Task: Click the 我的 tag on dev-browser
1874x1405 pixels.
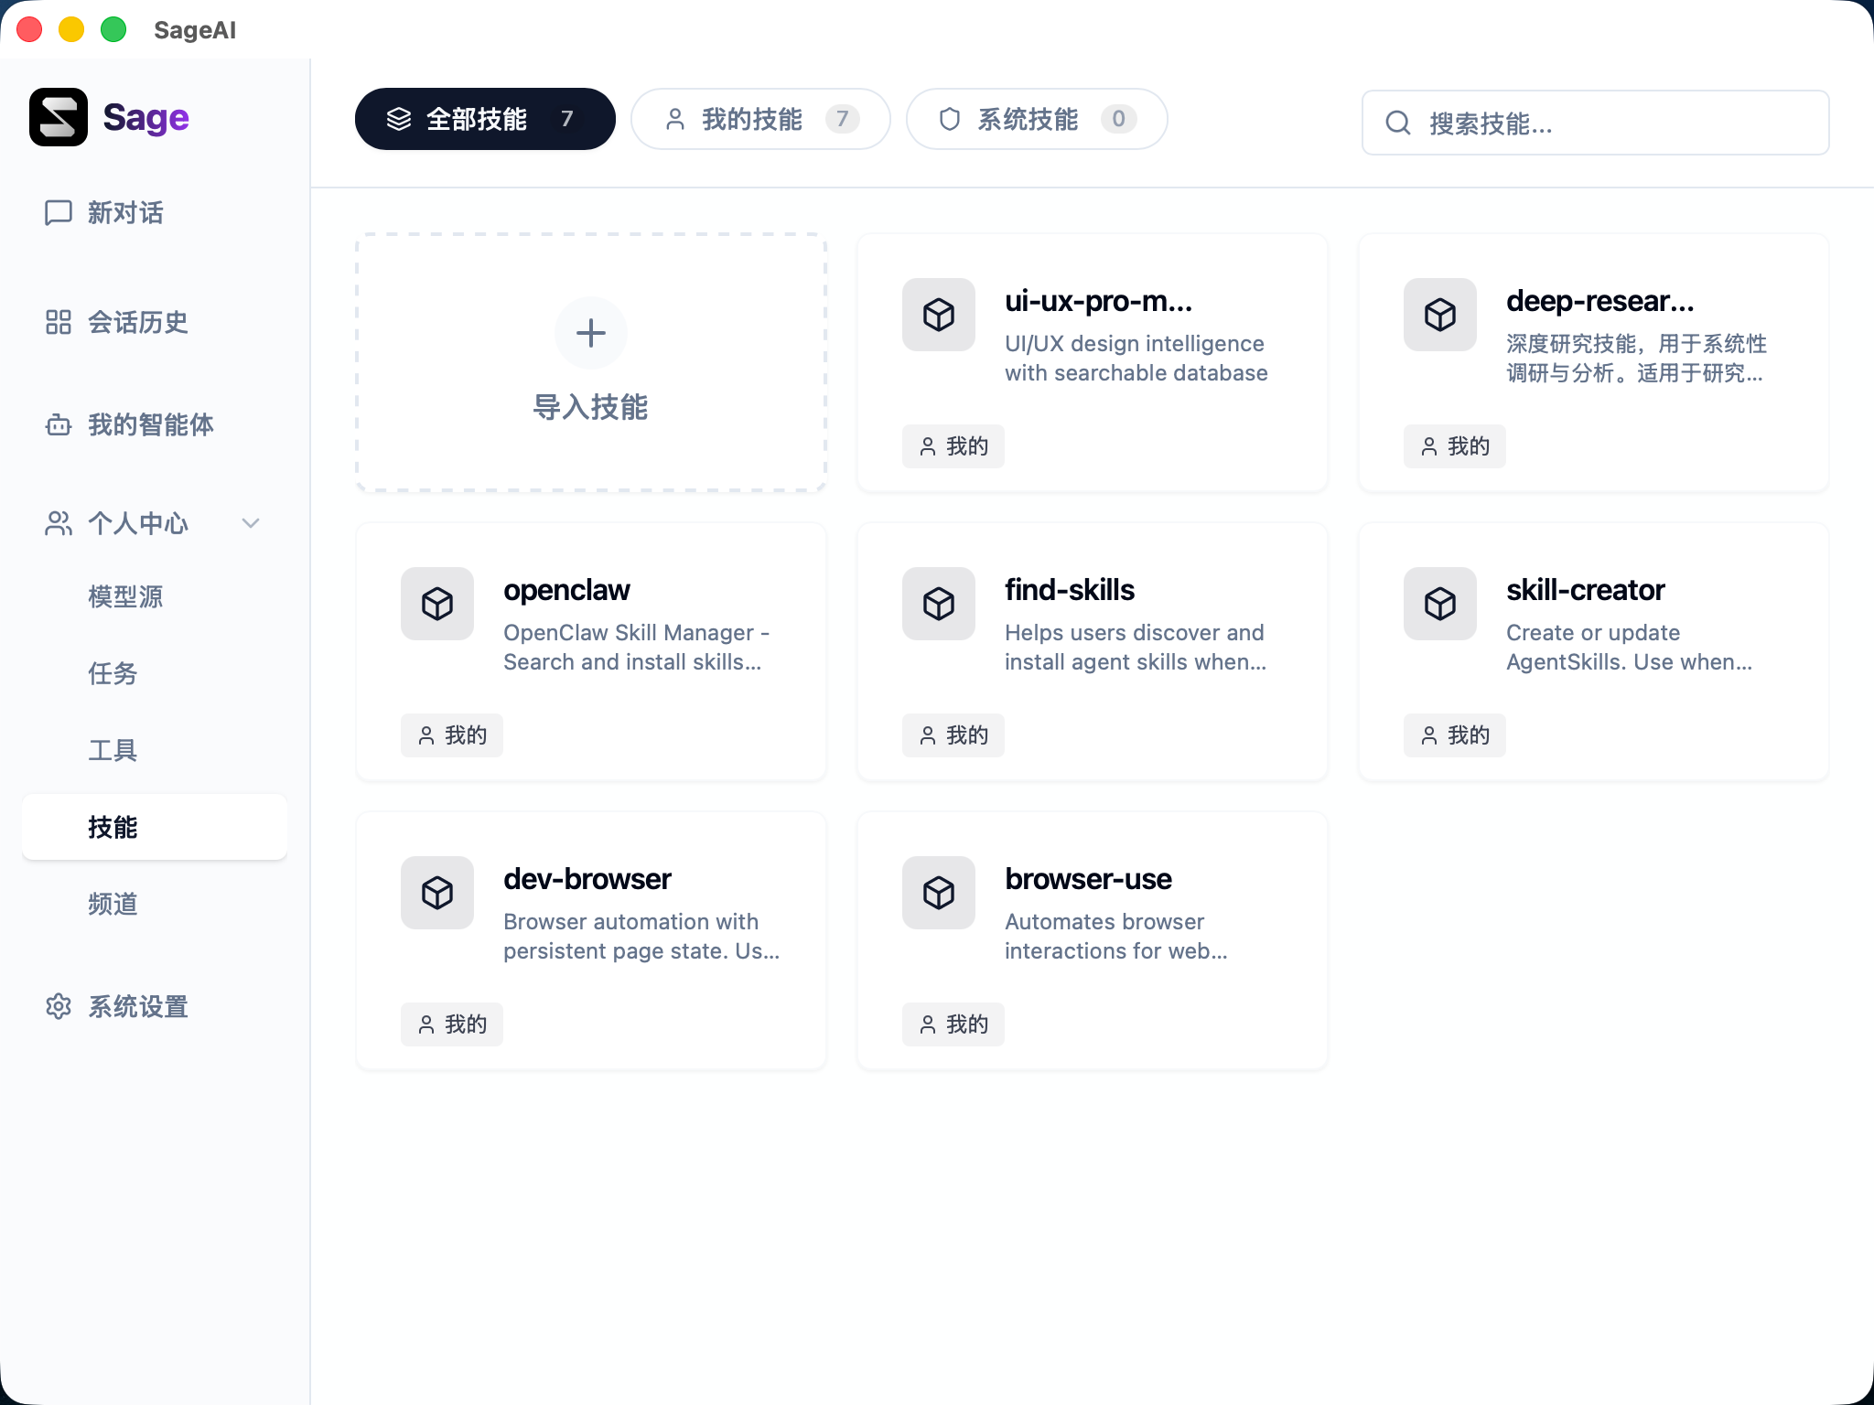Action: 452,1024
